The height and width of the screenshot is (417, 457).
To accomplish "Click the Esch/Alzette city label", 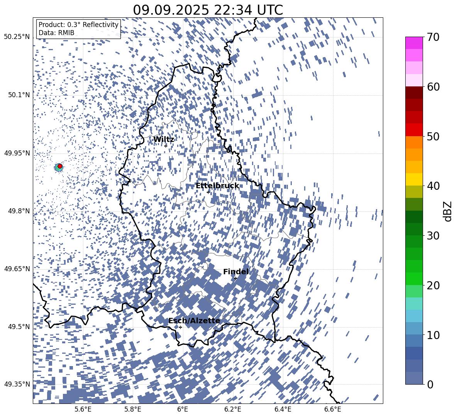I will 195,321.
